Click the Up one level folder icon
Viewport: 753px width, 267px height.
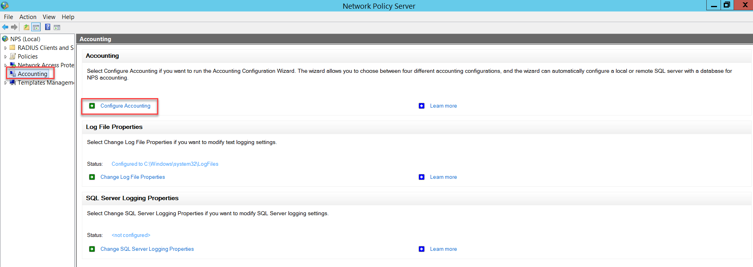coord(26,27)
